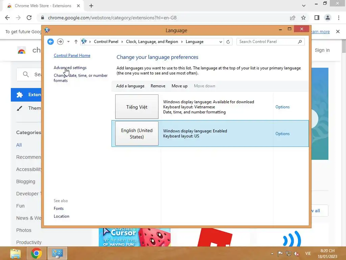Choose the Productivity category
Screen dimensions: 346x260
point(29,242)
